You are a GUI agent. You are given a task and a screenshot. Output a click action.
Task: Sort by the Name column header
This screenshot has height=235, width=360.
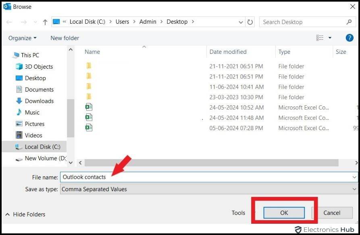pyautogui.click(x=92, y=52)
